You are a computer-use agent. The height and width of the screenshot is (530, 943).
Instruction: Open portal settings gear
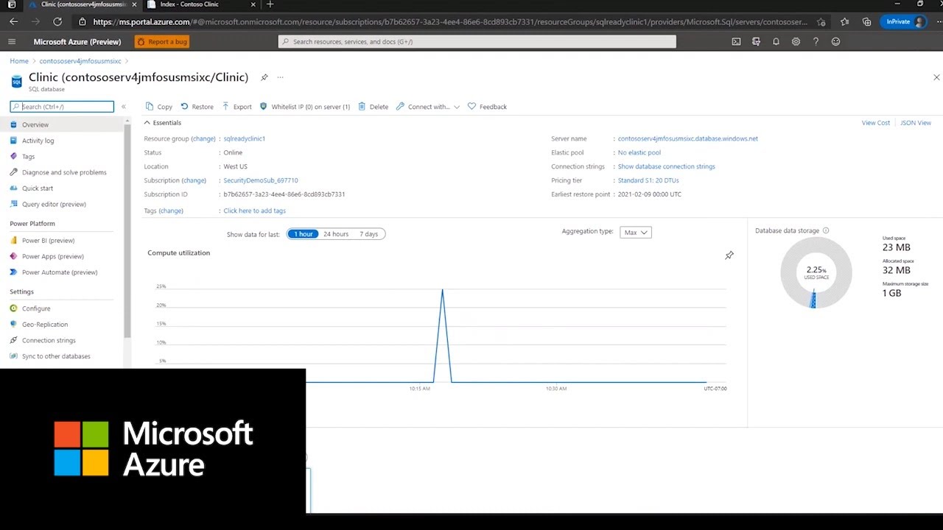796,42
